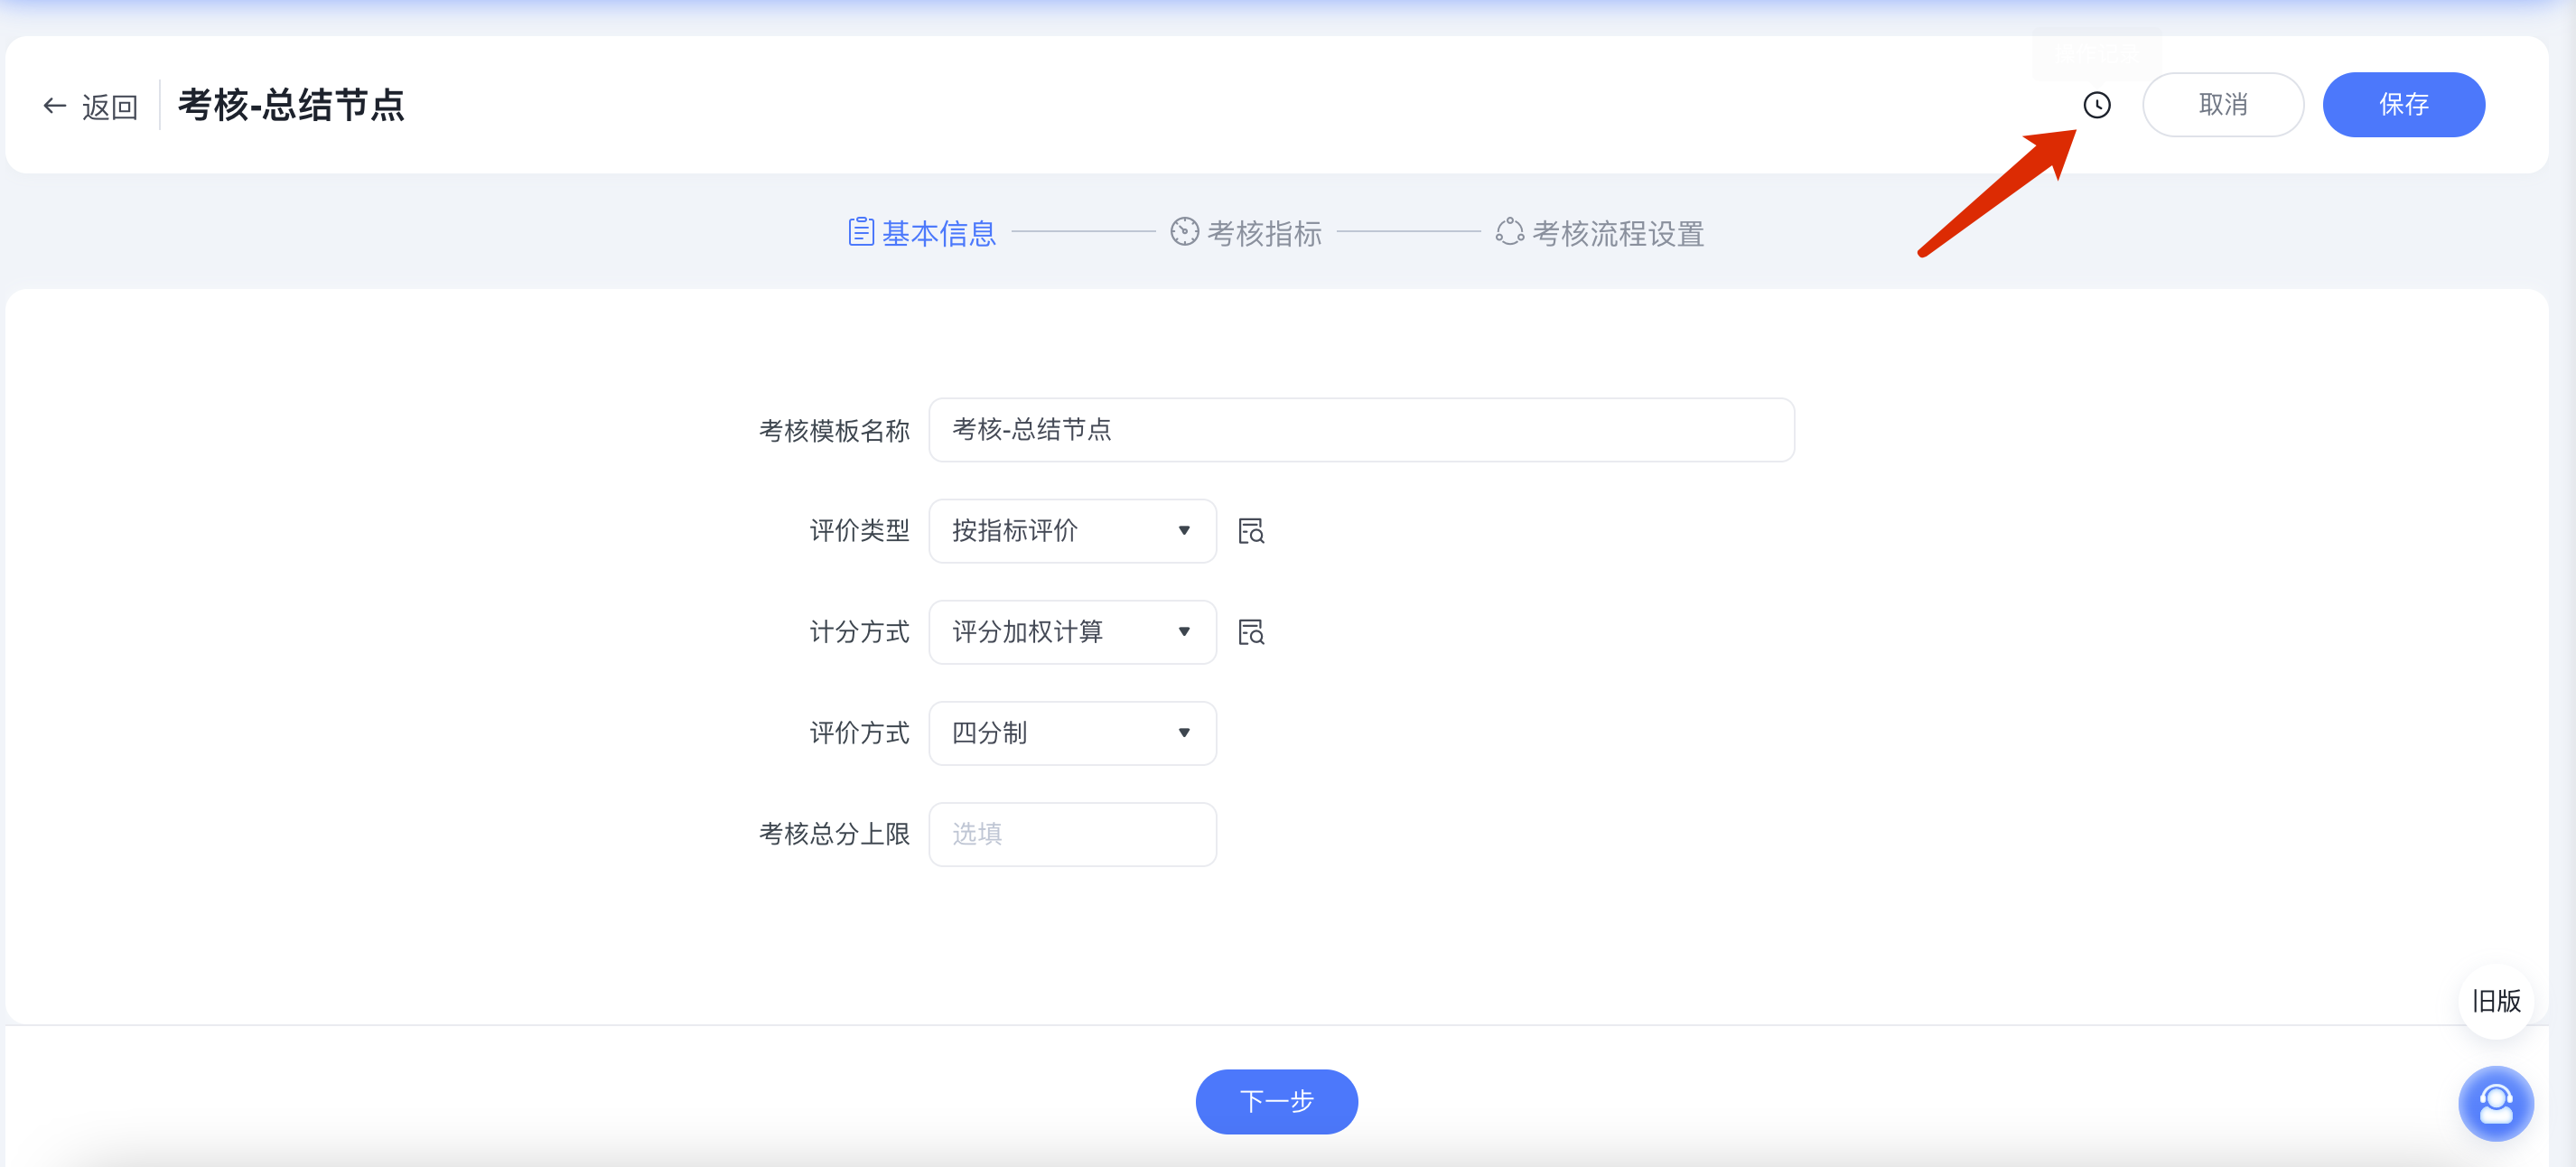Click the 考核总分上限 label
The width and height of the screenshot is (2576, 1167).
[x=834, y=834]
